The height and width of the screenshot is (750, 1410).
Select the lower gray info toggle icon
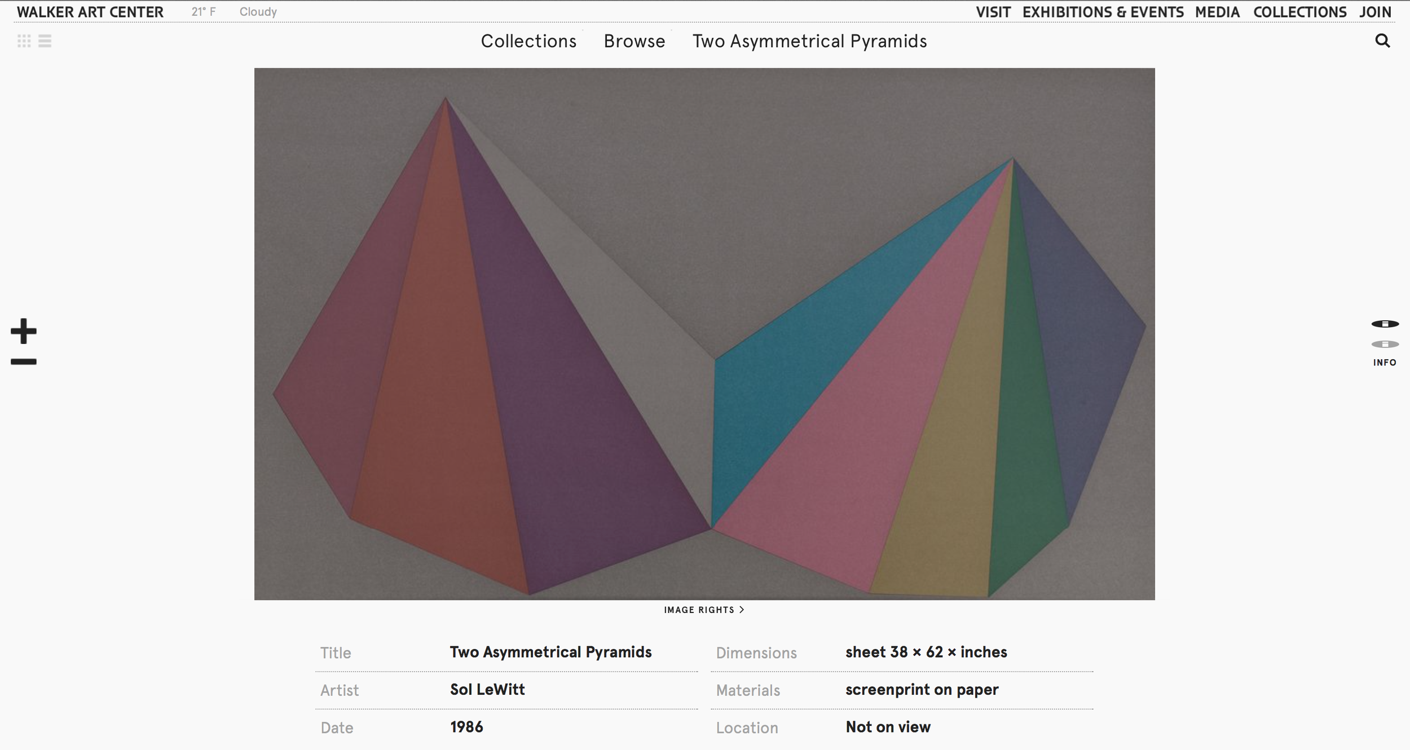pyautogui.click(x=1385, y=344)
